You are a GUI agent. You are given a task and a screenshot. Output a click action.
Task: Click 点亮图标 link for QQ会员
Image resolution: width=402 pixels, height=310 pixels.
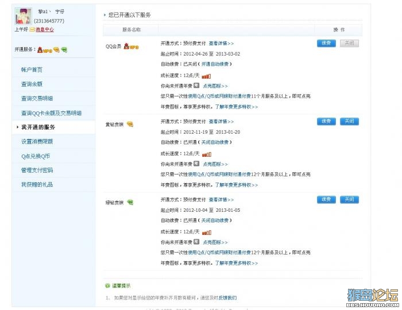point(215,86)
